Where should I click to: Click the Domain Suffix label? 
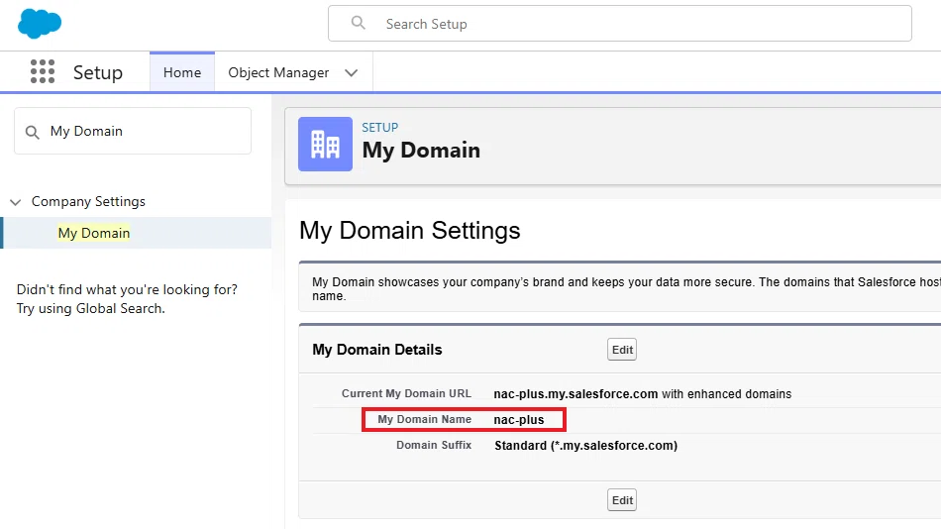[434, 445]
